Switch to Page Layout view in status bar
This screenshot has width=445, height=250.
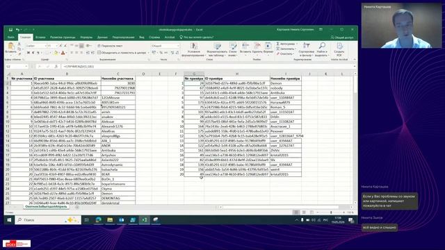tap(304, 212)
